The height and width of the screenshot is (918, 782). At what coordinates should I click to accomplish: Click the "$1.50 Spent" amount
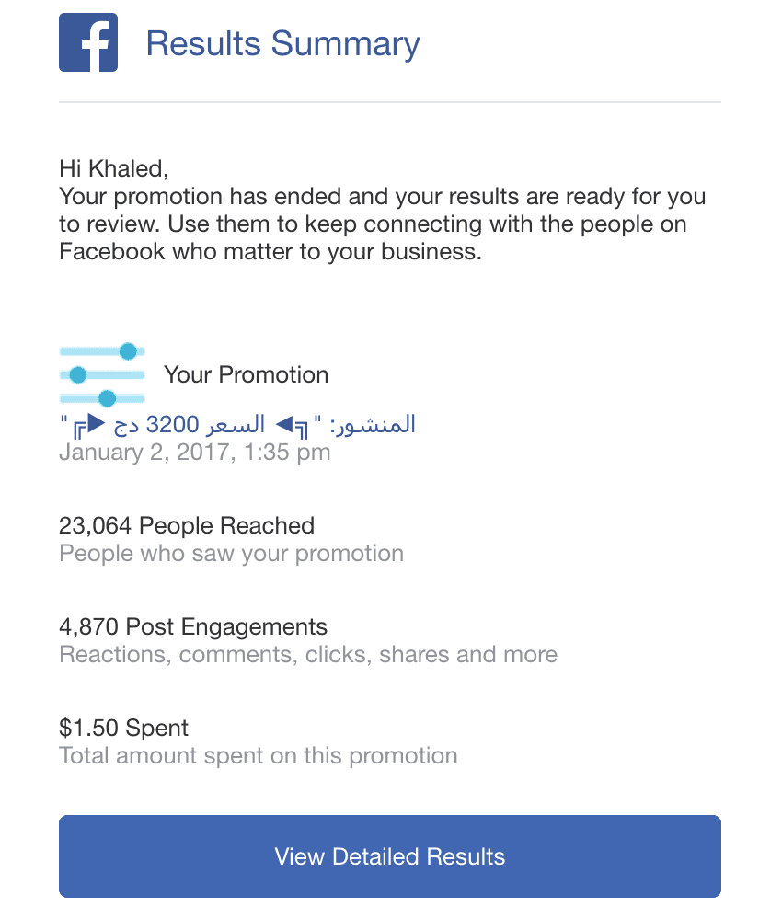123,728
